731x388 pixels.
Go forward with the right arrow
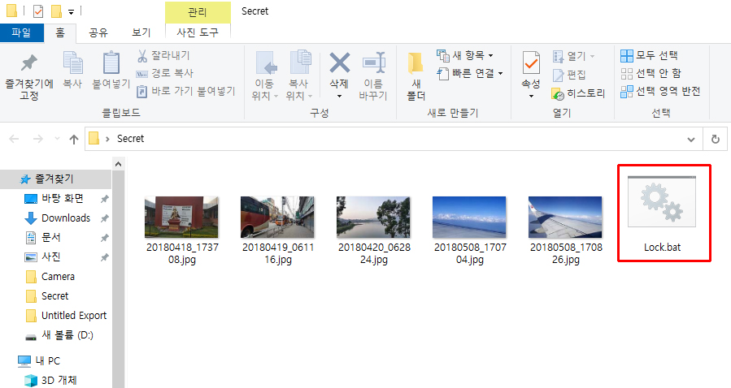[37, 139]
